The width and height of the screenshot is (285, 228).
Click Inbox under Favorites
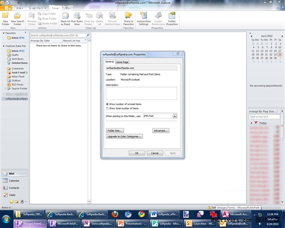(16, 38)
